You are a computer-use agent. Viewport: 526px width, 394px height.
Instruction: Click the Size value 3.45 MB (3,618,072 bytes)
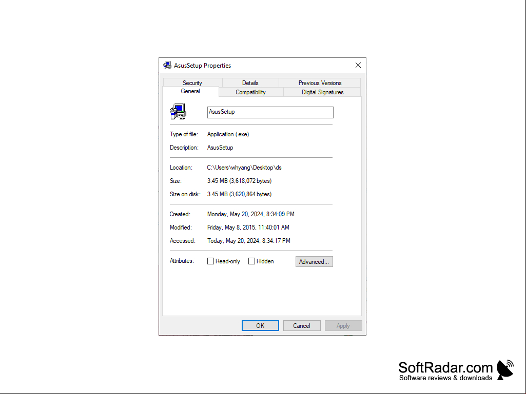239,181
